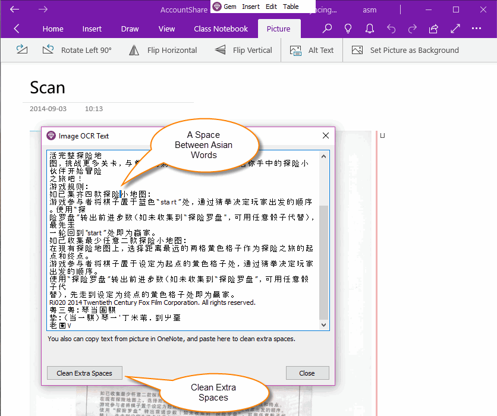Rotate the picture left 90°

[77, 50]
